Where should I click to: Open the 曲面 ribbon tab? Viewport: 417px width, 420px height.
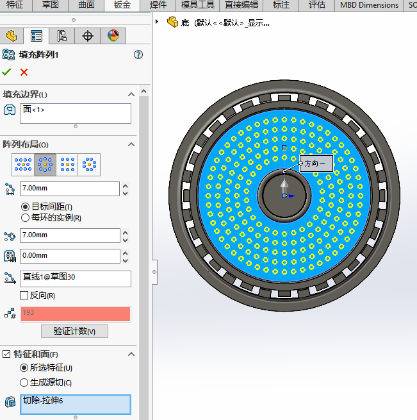coord(86,5)
